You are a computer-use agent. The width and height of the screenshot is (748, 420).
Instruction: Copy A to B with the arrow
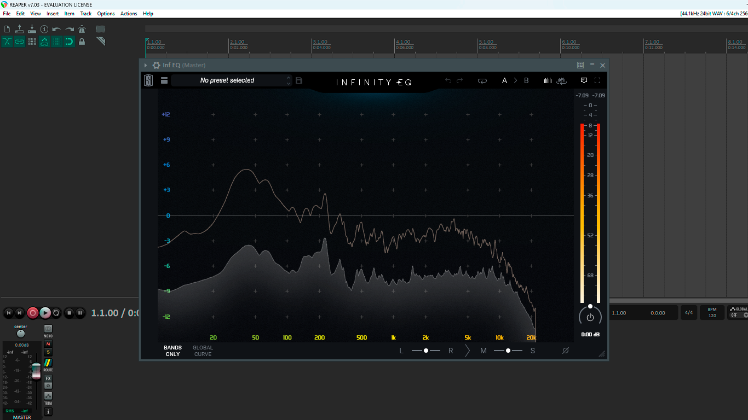(x=515, y=81)
